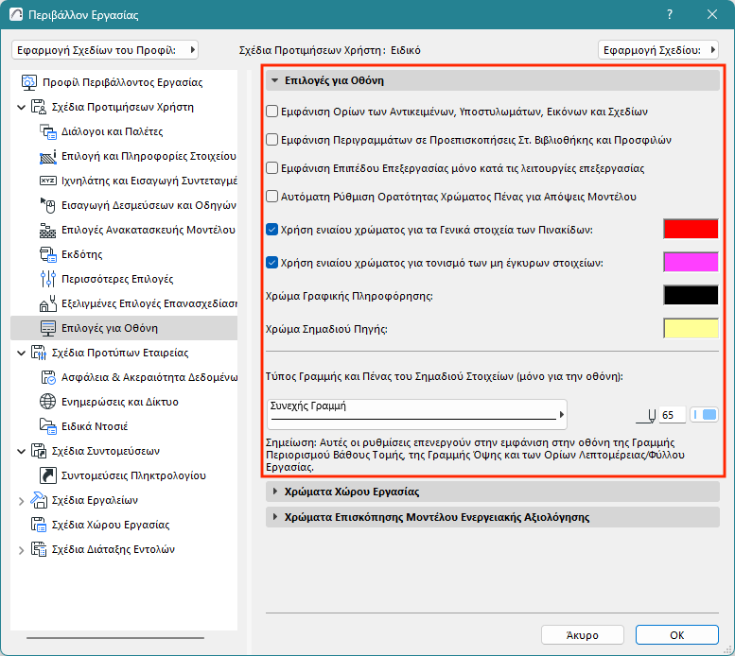The image size is (735, 656).
Task: Click the blue pen color swatch button
Action: tap(704, 415)
